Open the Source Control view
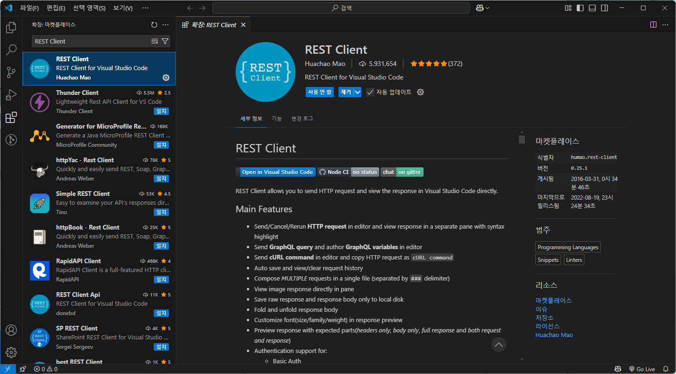Image resolution: width=676 pixels, height=374 pixels. pyautogui.click(x=11, y=72)
